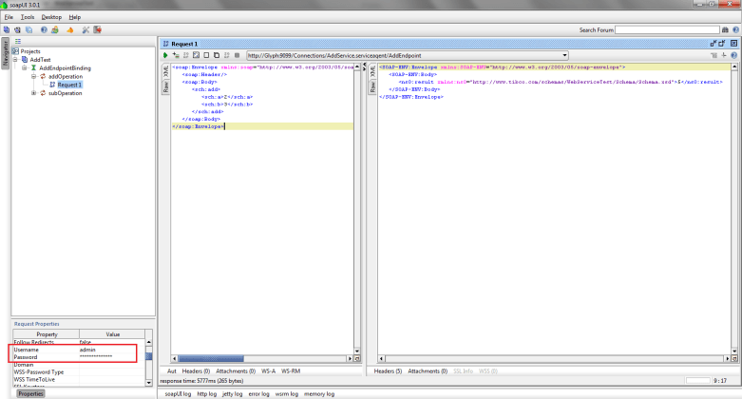This screenshot has width=742, height=399.
Task: Select the Projects root in navigator
Action: pos(30,51)
